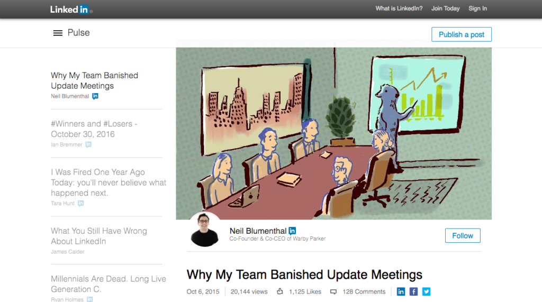The height and width of the screenshot is (302, 542).
Task: Click the thumbs-up Likes icon
Action: (x=280, y=291)
